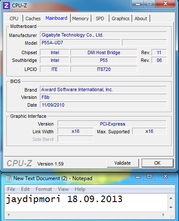Maximize the Notepad window
Image resolution: width=179 pixels, height=221 pixels.
pyautogui.click(x=149, y=176)
